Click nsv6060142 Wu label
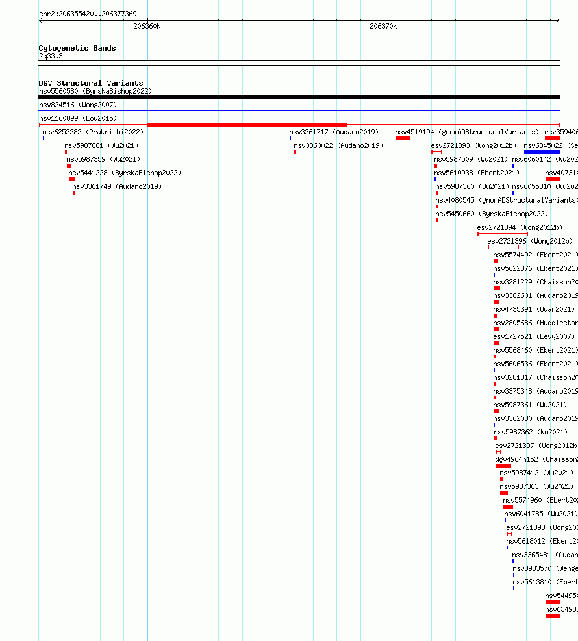The image size is (578, 641). (545, 159)
